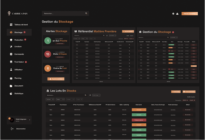Open Stockage filter dropdown in Référentiel panel

(x=84, y=39)
